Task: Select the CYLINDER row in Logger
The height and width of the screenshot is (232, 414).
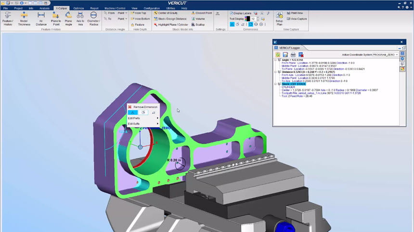Action: click(x=288, y=87)
